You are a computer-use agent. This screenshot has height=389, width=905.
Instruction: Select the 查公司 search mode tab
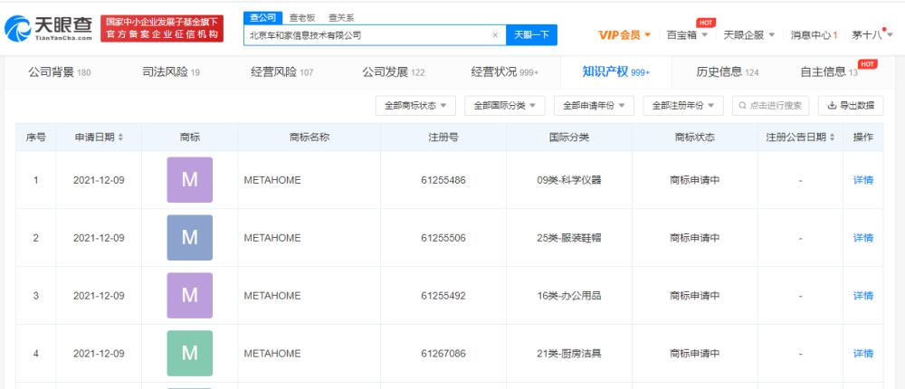263,18
